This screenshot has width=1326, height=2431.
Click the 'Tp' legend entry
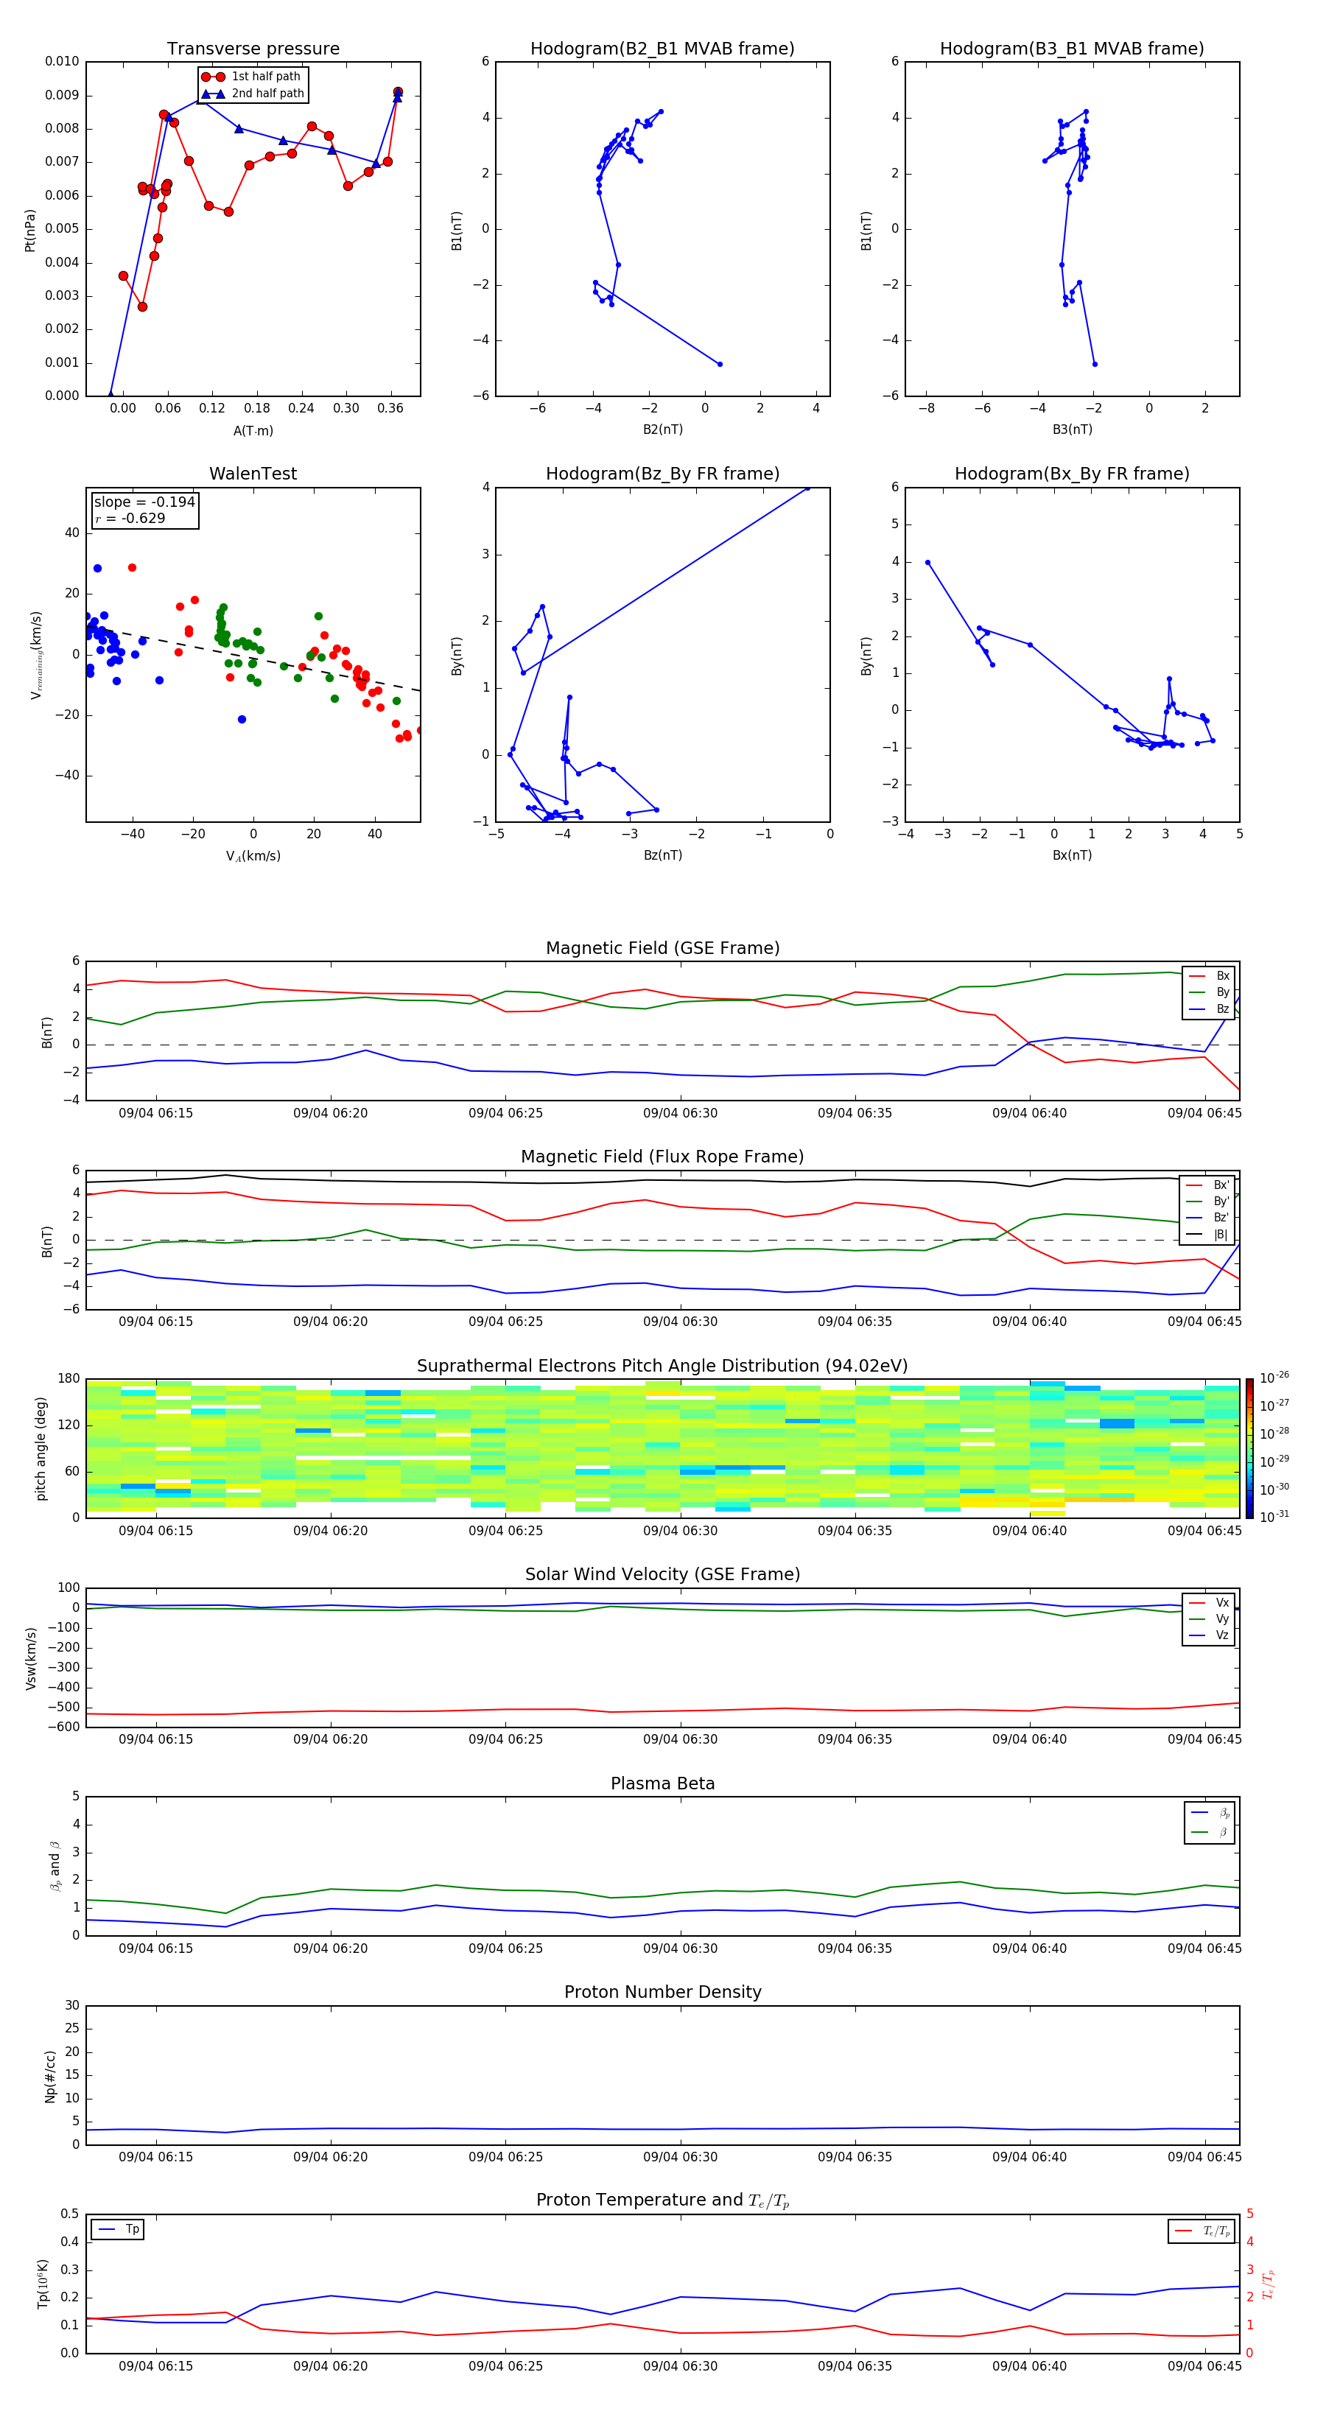[x=119, y=2229]
